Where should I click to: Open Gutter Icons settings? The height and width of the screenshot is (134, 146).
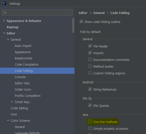pos(23,89)
